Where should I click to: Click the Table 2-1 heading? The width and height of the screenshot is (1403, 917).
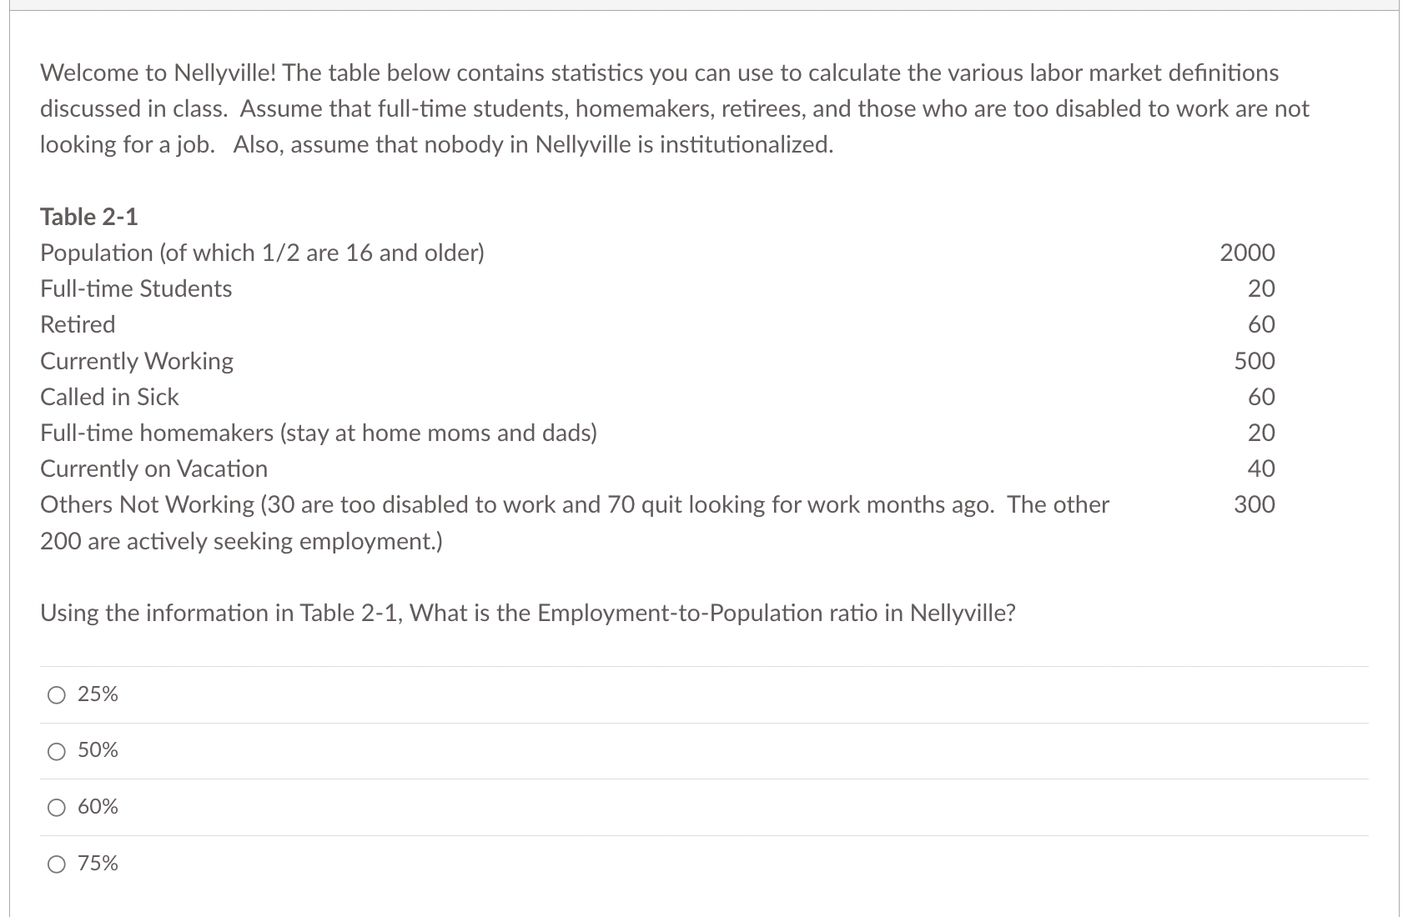(89, 217)
